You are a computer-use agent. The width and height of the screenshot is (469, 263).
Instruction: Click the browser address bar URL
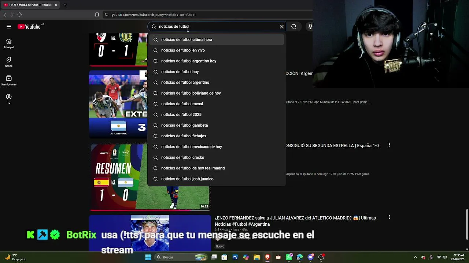pyautogui.click(x=154, y=15)
